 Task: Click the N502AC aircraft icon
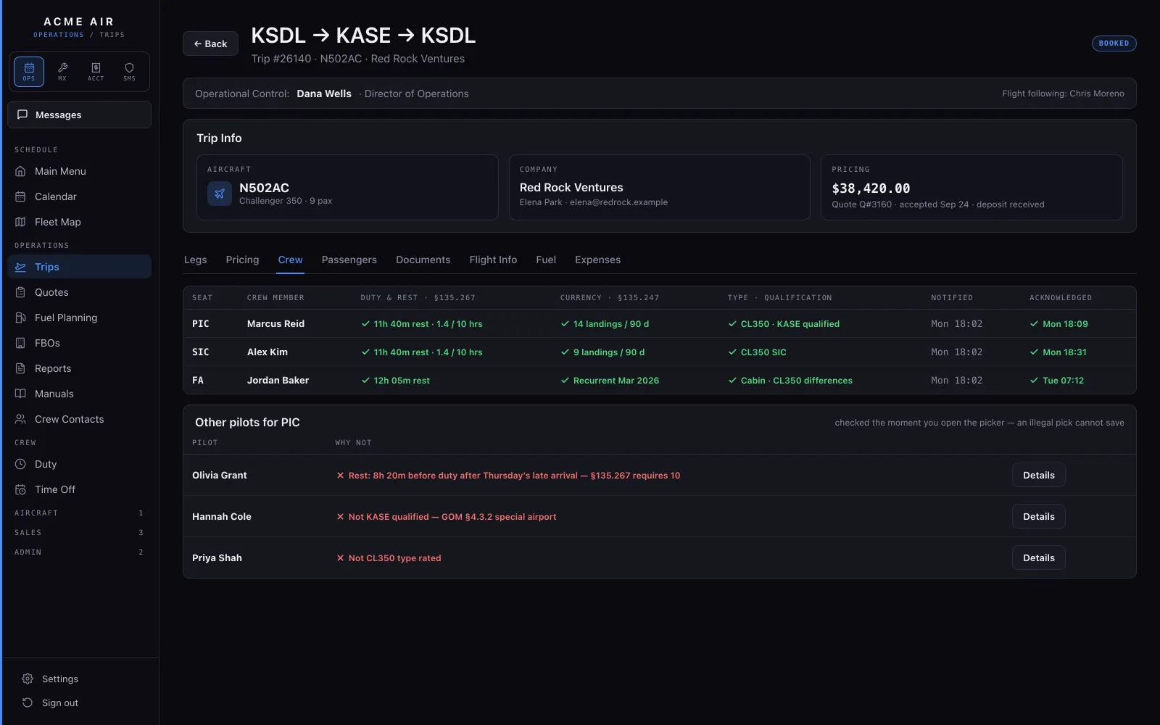point(220,194)
